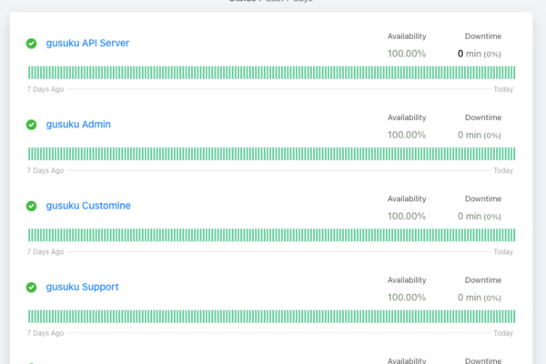Click green check icon beside gusuku API Server

tap(32, 44)
